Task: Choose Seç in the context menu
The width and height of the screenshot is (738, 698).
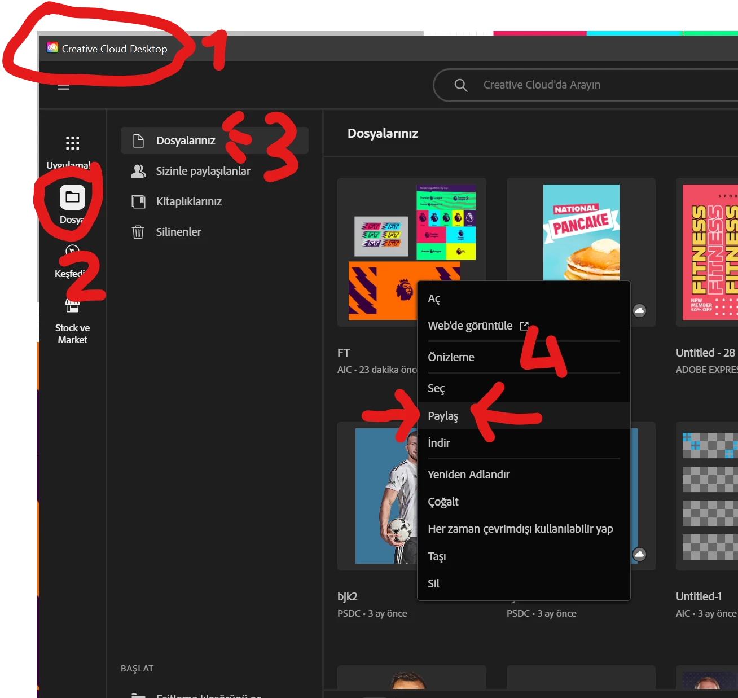Action: point(524,388)
